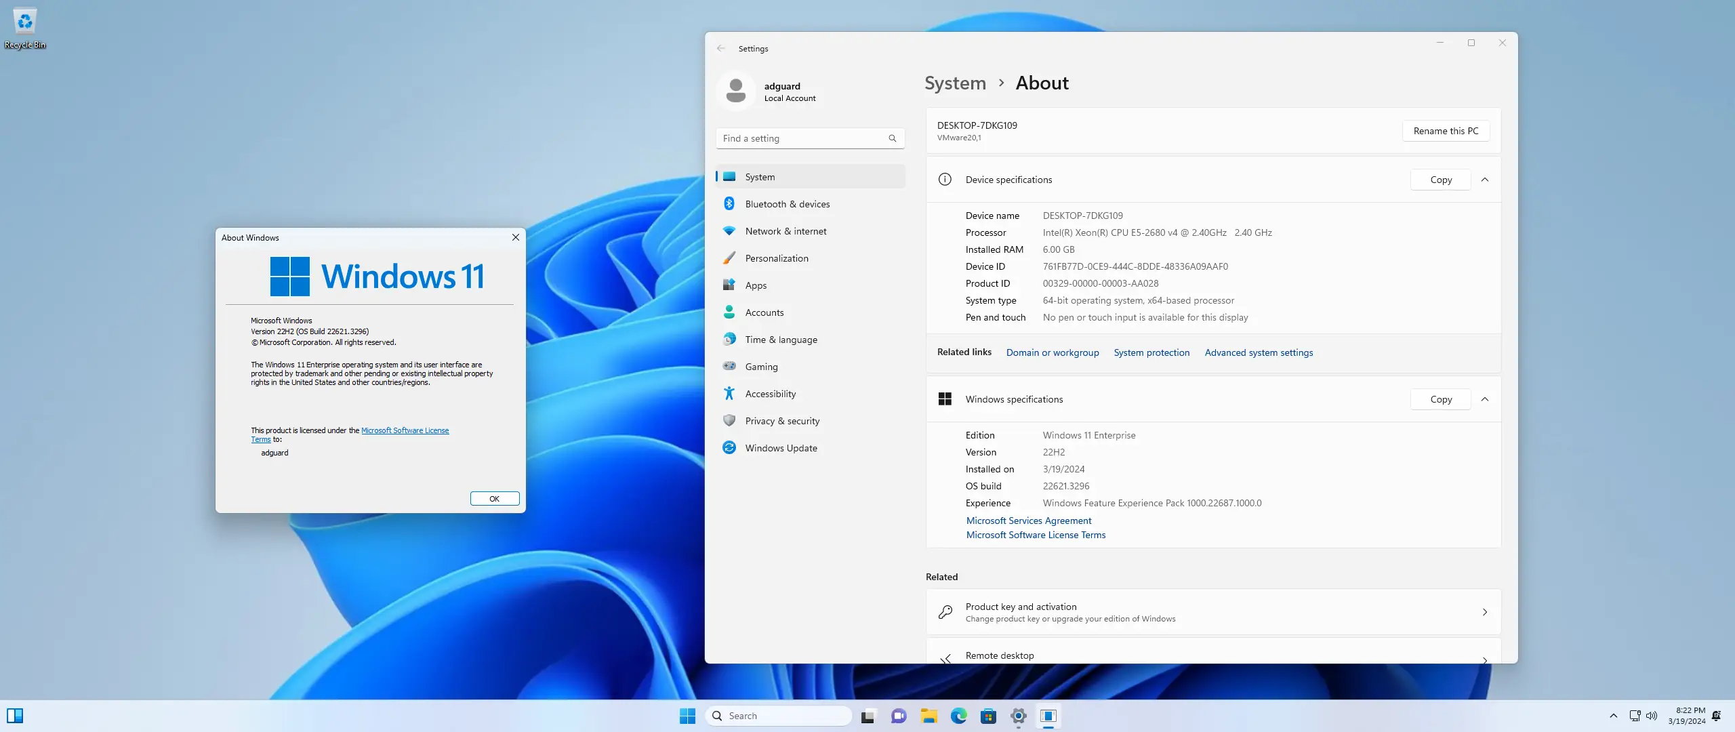1735x732 pixels.
Task: Click the back arrow in Settings
Action: click(721, 48)
